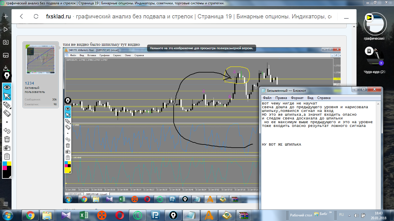Open Справка menu in Блокнот window
The width and height of the screenshot is (394, 221).
(x=324, y=98)
